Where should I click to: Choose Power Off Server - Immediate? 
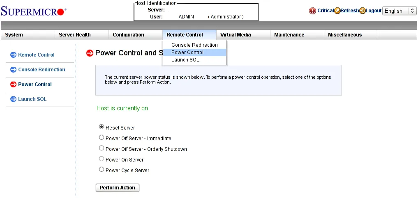click(102, 138)
